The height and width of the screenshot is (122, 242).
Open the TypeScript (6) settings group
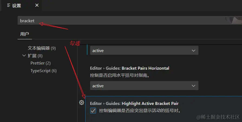[44, 71]
